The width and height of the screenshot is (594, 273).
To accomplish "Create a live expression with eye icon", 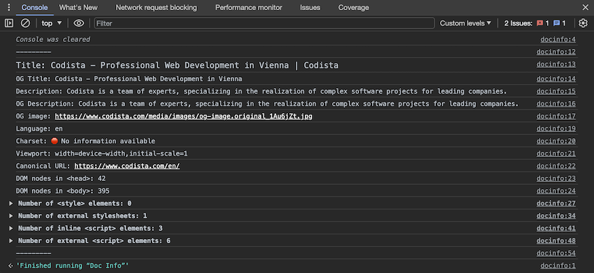I will [79, 23].
